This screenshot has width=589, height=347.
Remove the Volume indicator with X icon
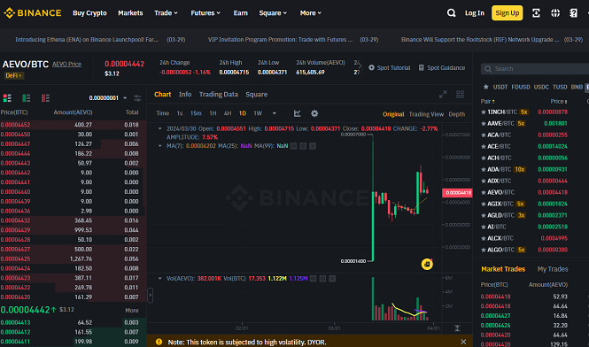coord(332,279)
